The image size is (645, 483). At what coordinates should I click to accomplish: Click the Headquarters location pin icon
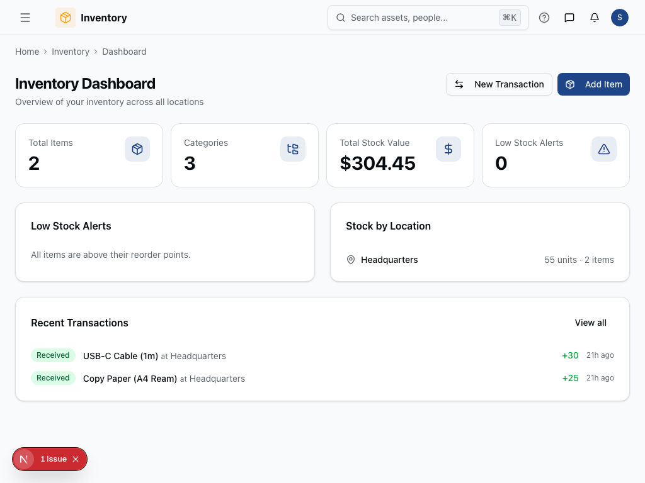(x=351, y=260)
